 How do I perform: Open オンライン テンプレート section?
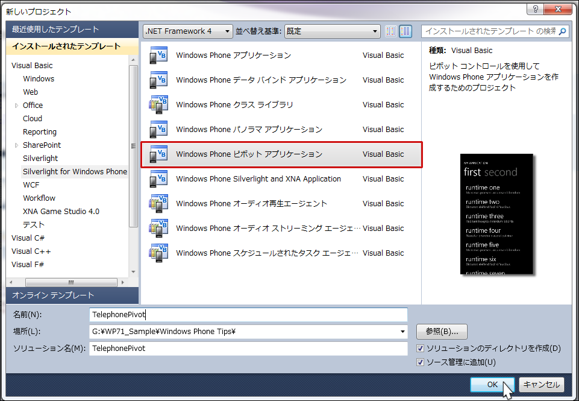coord(72,295)
